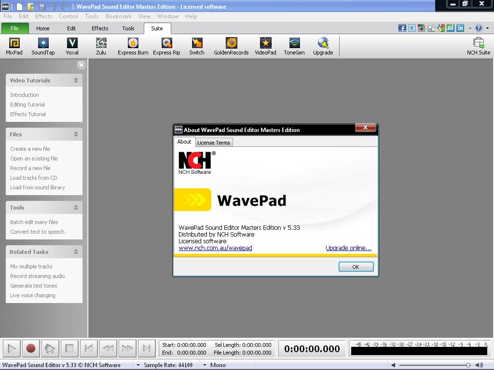Open the Window menu
Viewport: 494px width, 370px height.
(168, 16)
